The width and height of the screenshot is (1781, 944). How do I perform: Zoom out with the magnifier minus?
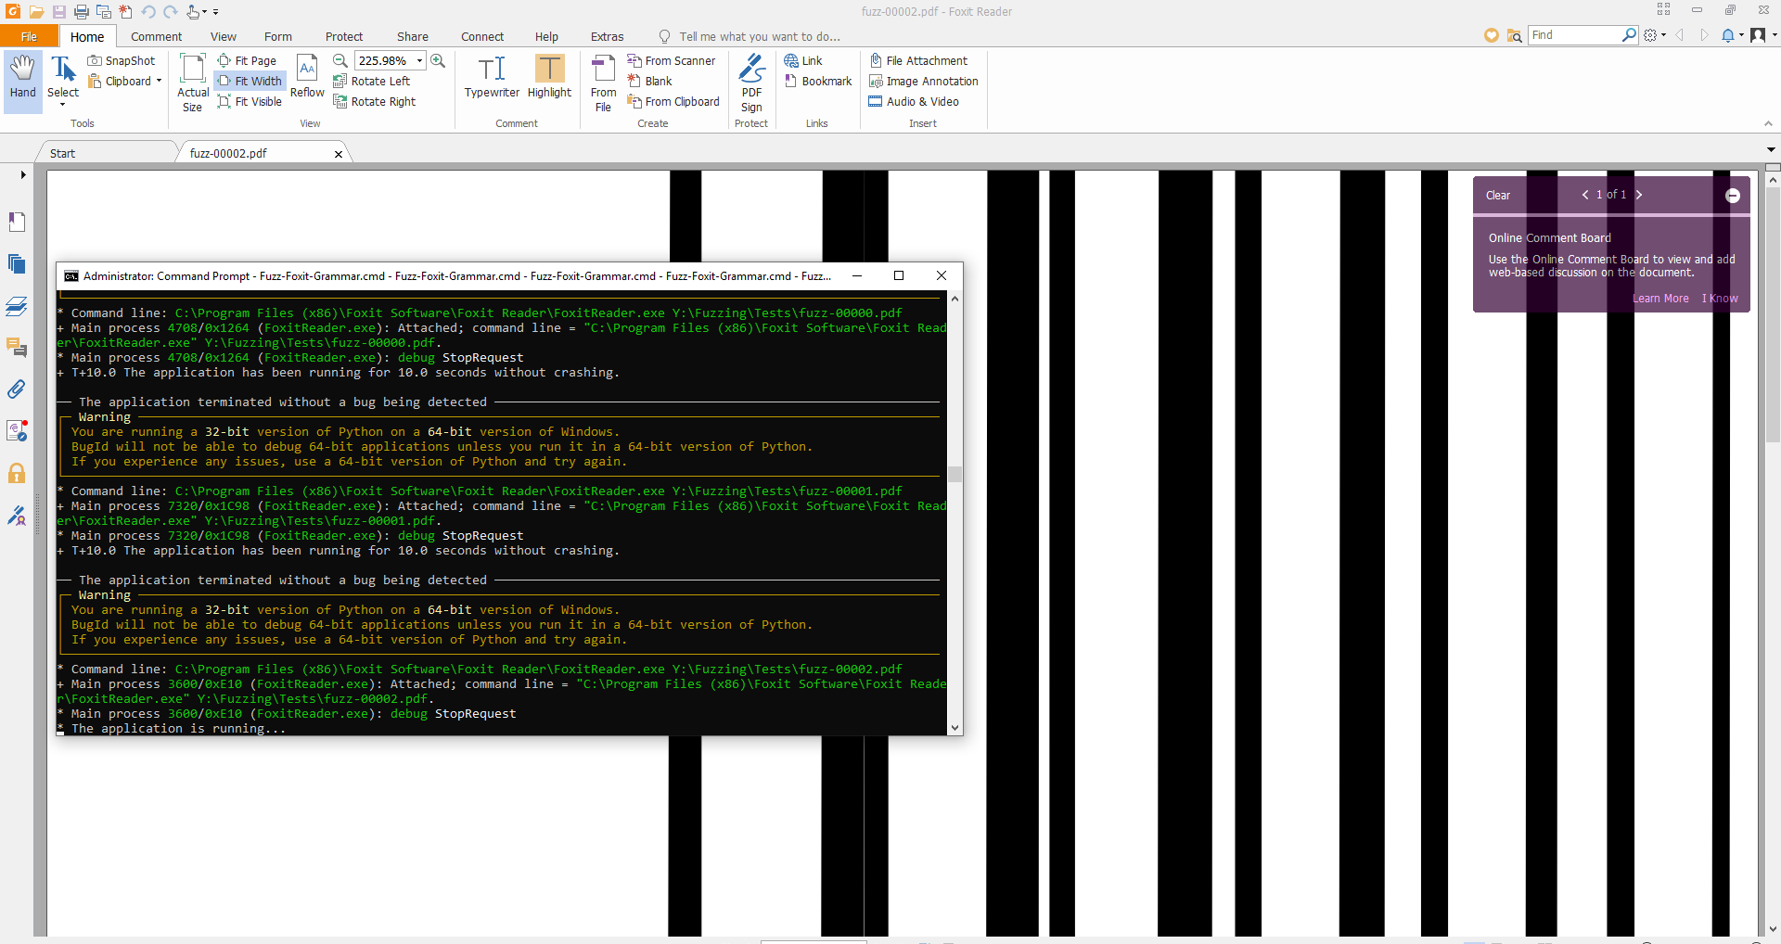pos(340,61)
